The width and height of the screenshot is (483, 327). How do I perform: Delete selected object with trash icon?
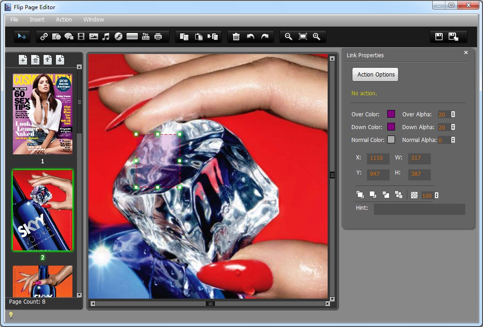pos(236,37)
